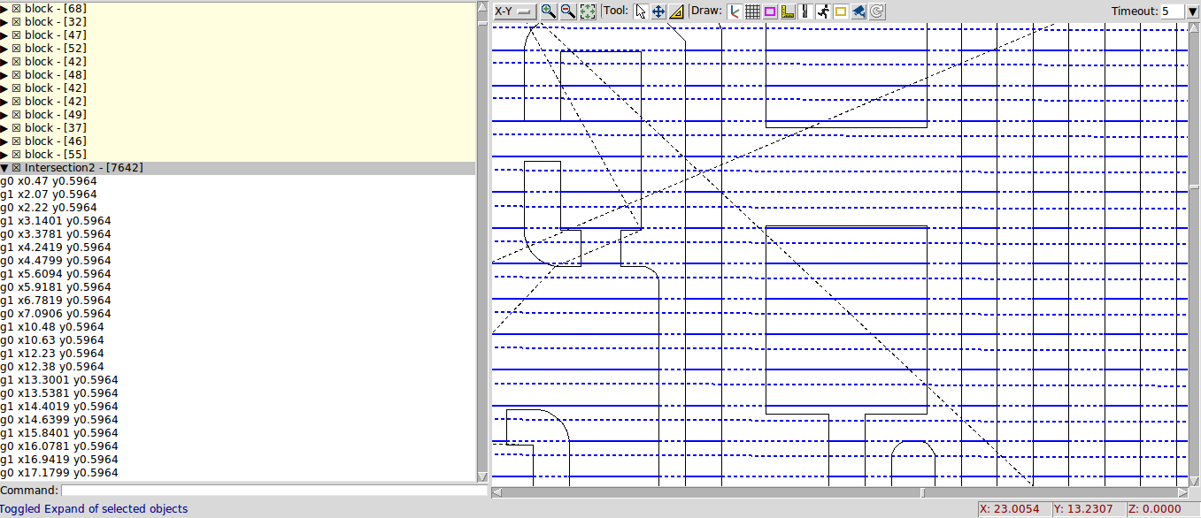This screenshot has width=1201, height=518.
Task: Toggle the checkbox of block [68]
Action: (17, 8)
